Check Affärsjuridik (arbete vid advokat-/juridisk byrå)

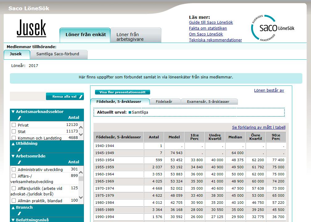tap(14, 188)
